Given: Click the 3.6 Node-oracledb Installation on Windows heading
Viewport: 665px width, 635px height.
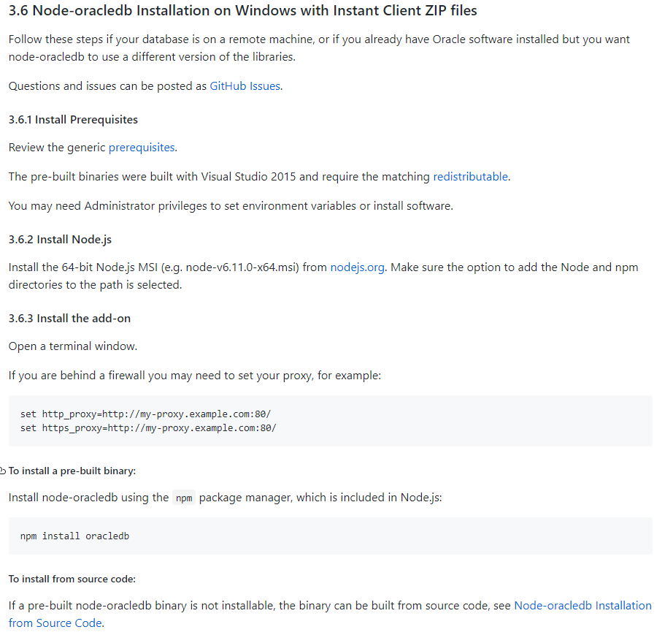Looking at the screenshot, I should 242,11.
